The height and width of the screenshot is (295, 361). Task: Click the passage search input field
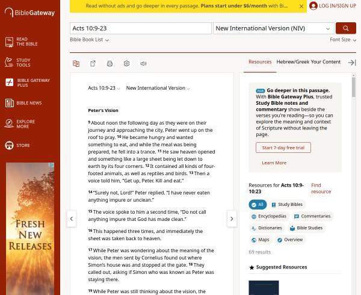click(141, 28)
